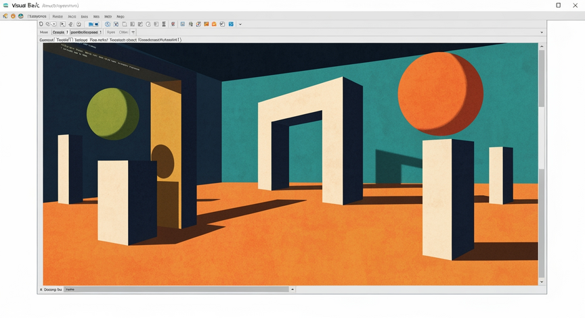The image size is (585, 318).
Task: Click the Docong bu label at the bottom
Action: (53, 290)
